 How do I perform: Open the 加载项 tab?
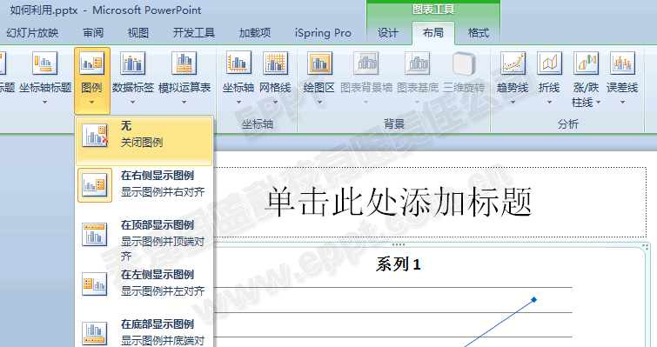[x=255, y=33]
